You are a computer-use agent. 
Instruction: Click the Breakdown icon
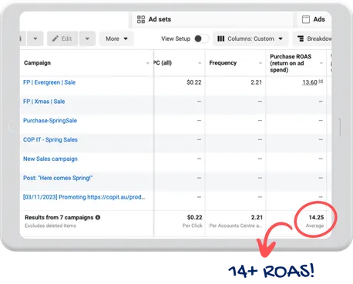301,38
